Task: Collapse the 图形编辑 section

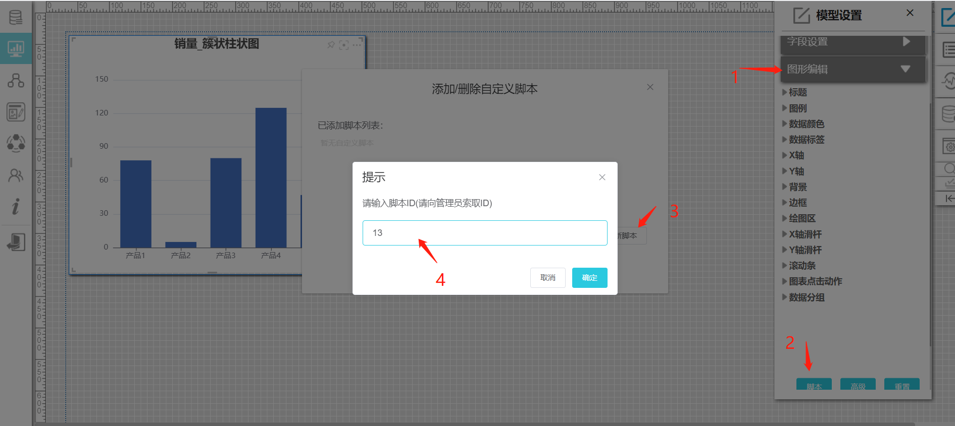Action: (x=853, y=69)
